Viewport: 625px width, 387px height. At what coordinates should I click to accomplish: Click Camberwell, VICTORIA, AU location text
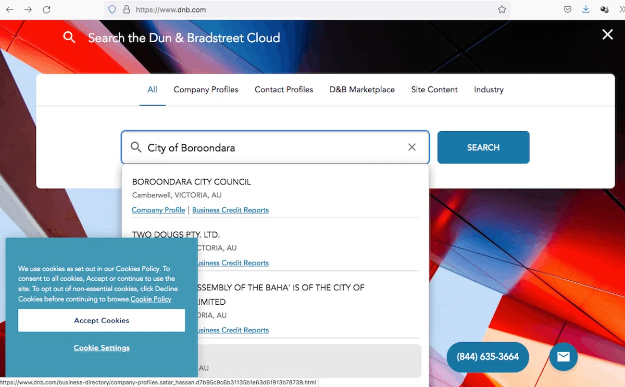pos(177,195)
